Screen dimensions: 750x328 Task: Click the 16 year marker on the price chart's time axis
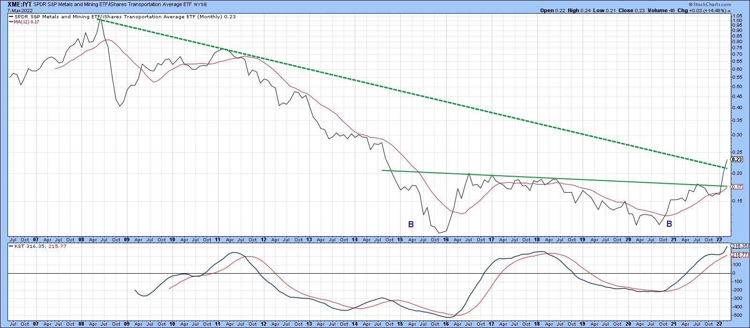pos(446,239)
